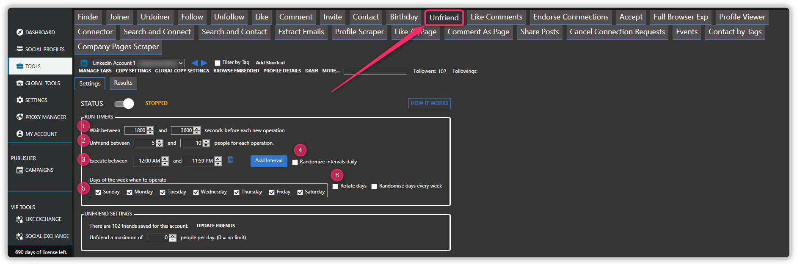Switch to the Results tab
The width and height of the screenshot is (797, 265).
click(123, 83)
